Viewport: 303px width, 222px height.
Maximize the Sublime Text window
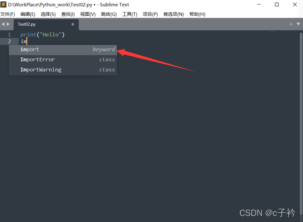[277, 5]
